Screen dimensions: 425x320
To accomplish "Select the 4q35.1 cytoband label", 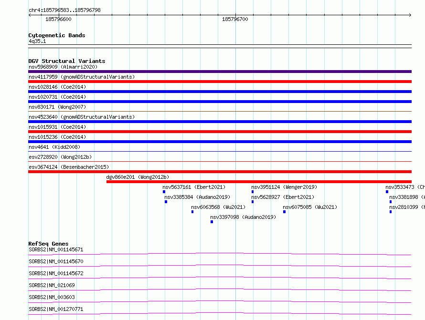I will 37,41.
